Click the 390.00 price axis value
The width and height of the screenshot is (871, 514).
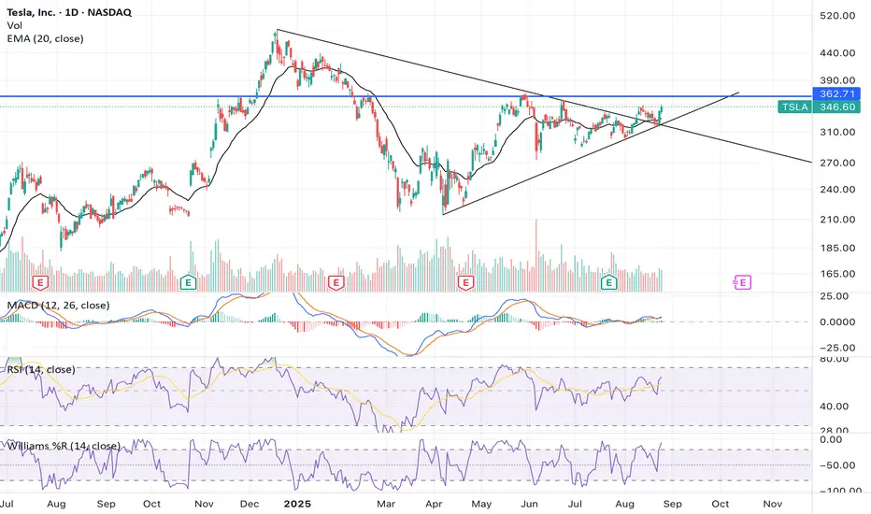(837, 80)
